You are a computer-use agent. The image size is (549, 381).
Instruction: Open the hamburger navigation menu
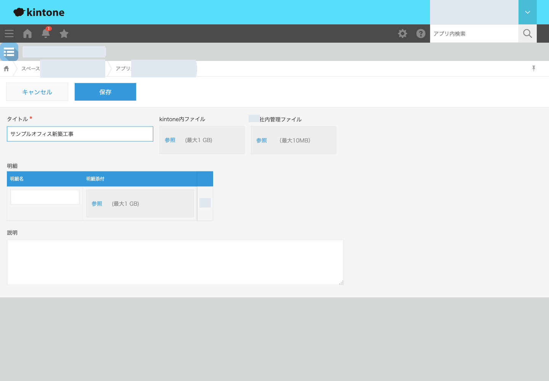(x=9, y=34)
